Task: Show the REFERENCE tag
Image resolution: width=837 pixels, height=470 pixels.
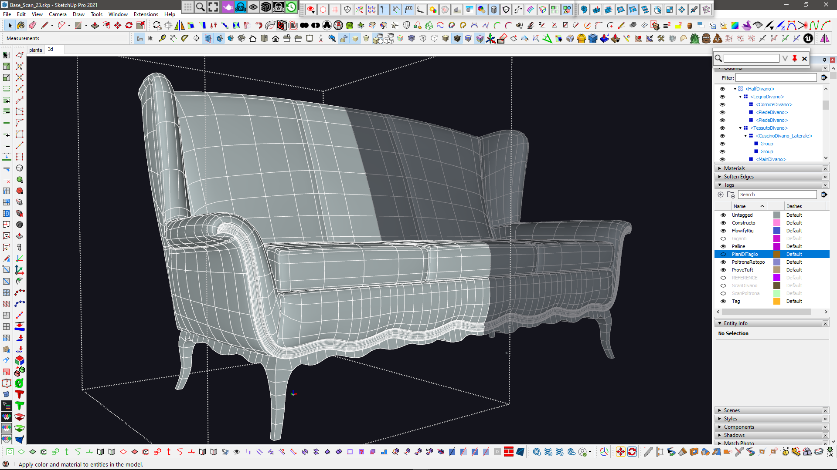Action: [723, 278]
